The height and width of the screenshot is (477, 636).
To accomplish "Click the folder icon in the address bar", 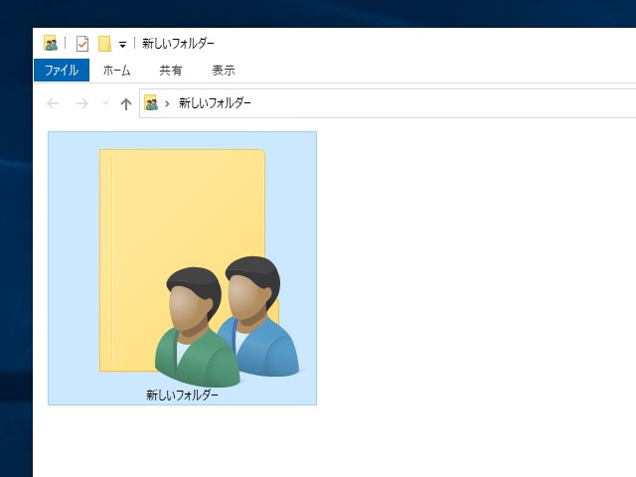I will tap(151, 103).
